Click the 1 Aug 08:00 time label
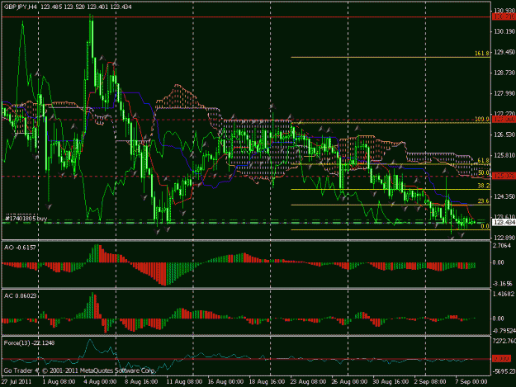The image size is (516, 387). [x=59, y=381]
